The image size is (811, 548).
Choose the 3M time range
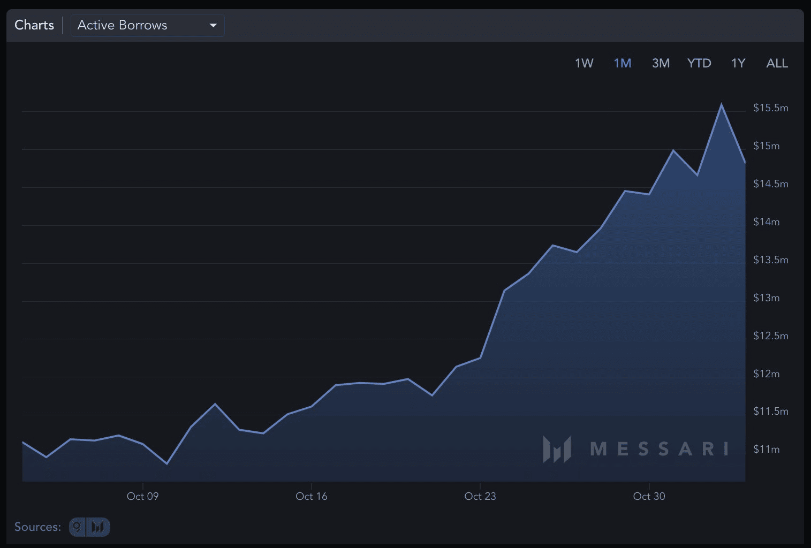coord(661,63)
